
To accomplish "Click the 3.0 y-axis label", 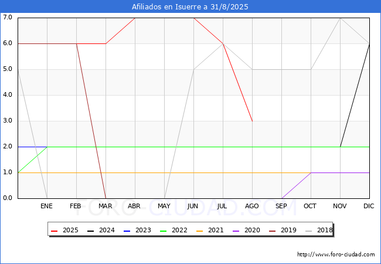I will (x=8, y=121).
